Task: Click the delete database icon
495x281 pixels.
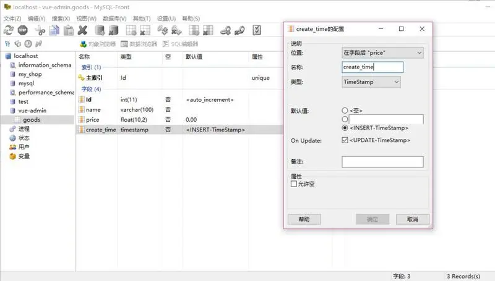Action: point(114,30)
